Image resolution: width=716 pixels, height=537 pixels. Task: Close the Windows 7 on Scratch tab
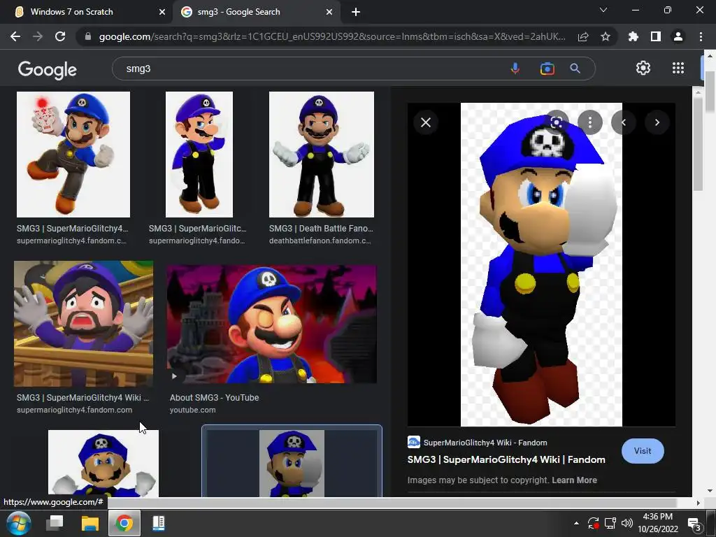pyautogui.click(x=162, y=12)
